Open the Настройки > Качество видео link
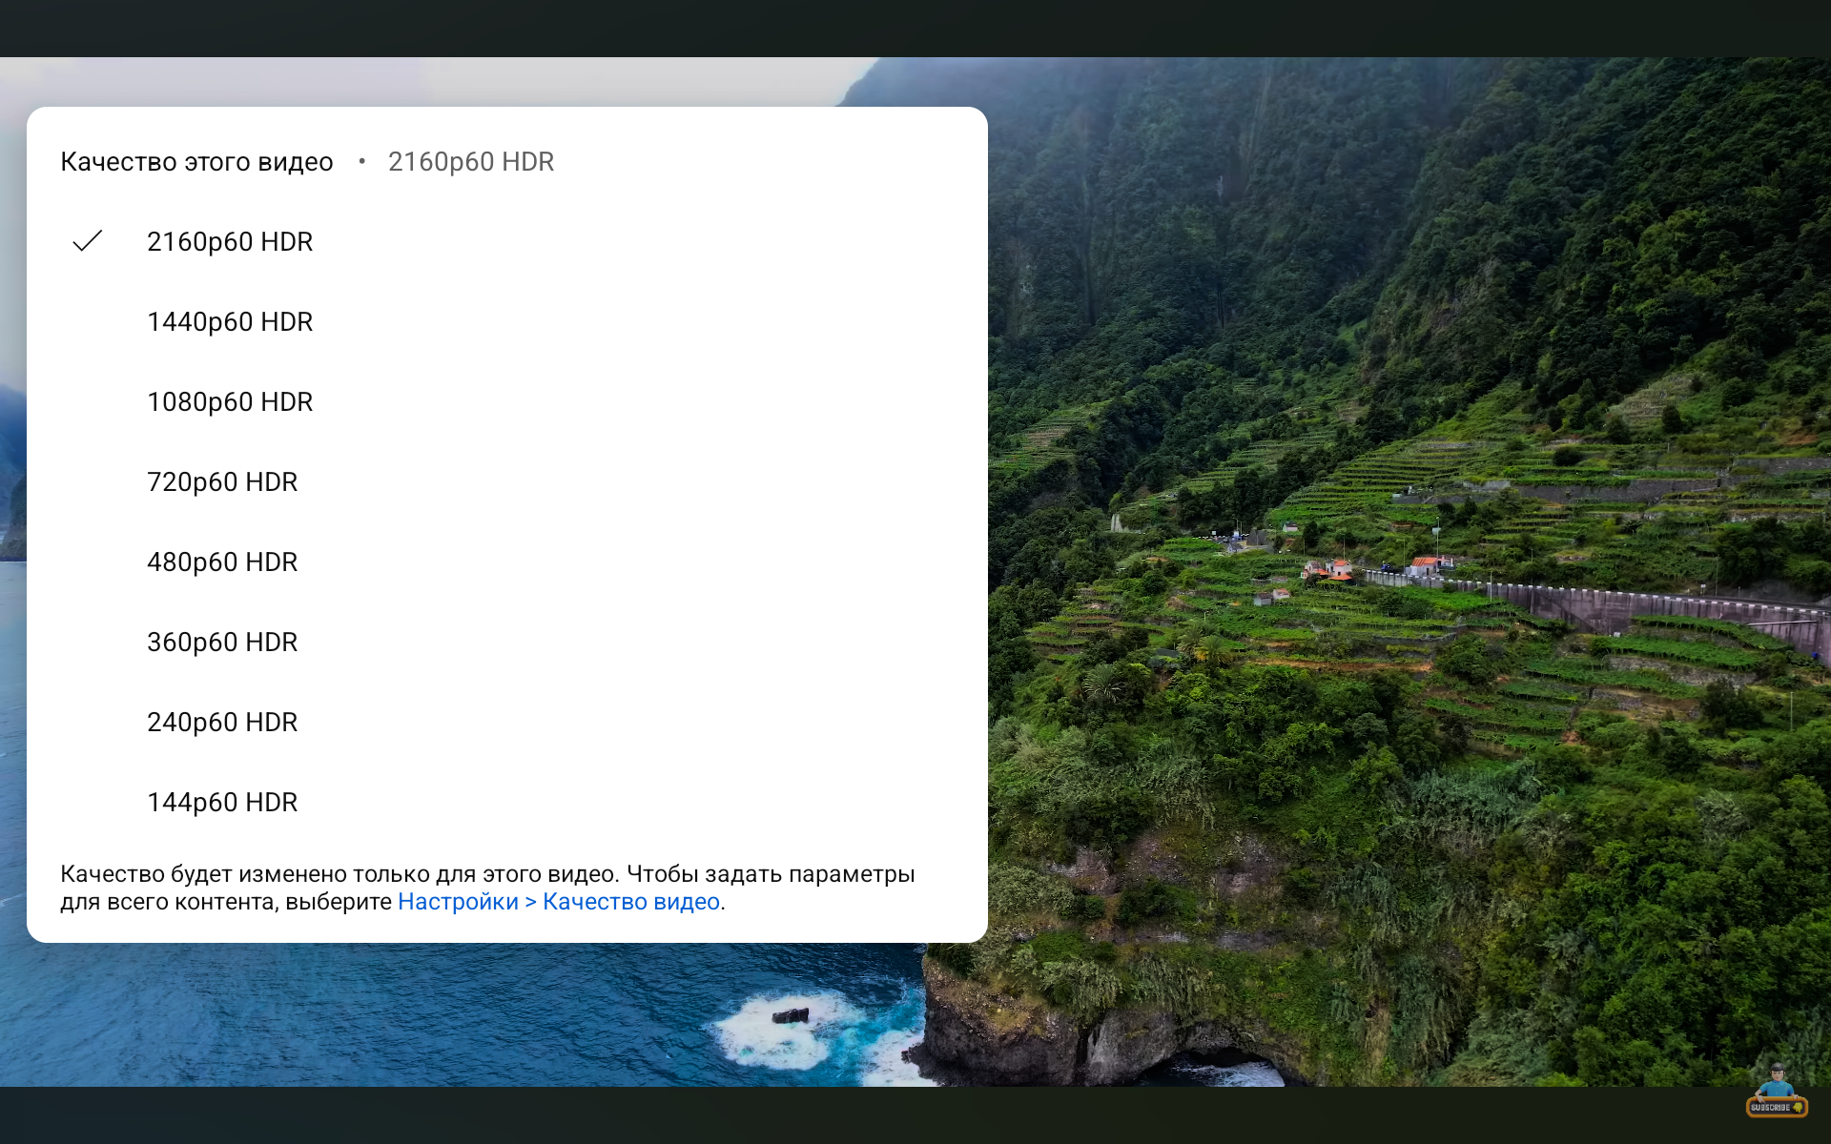The height and width of the screenshot is (1144, 1831). tap(559, 902)
